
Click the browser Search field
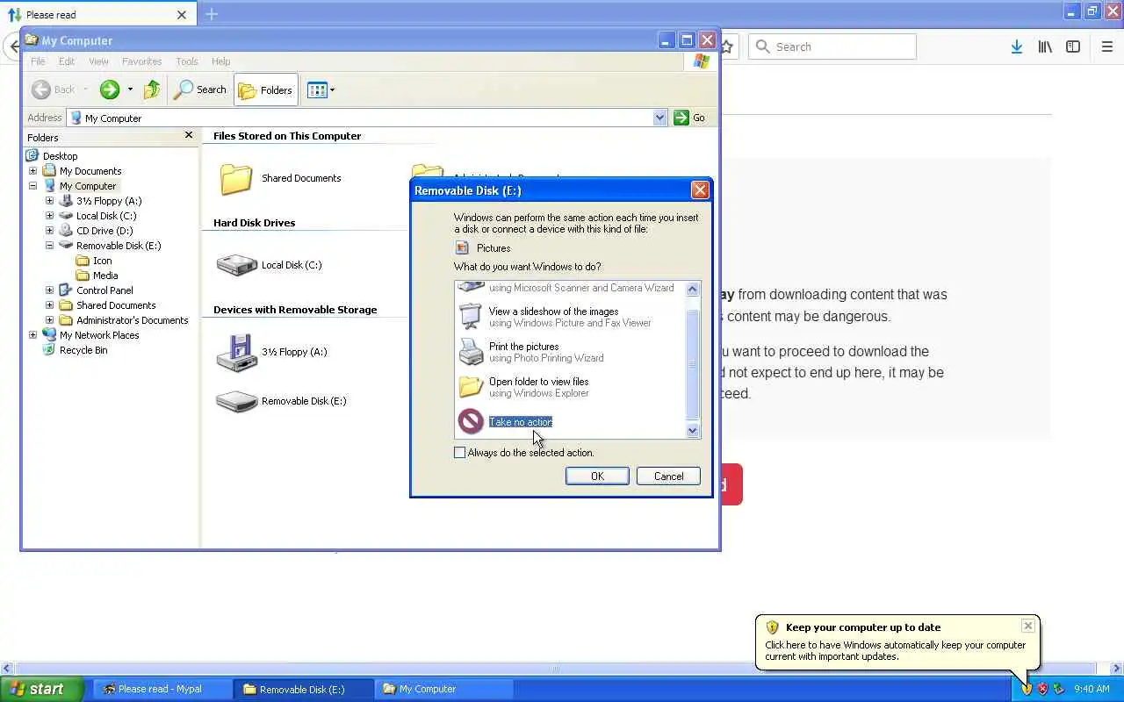(832, 47)
